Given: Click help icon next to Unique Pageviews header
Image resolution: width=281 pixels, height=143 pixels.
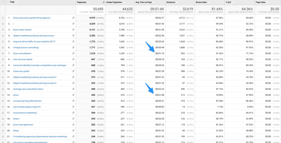Looking at the screenshot, I should 124,2.
